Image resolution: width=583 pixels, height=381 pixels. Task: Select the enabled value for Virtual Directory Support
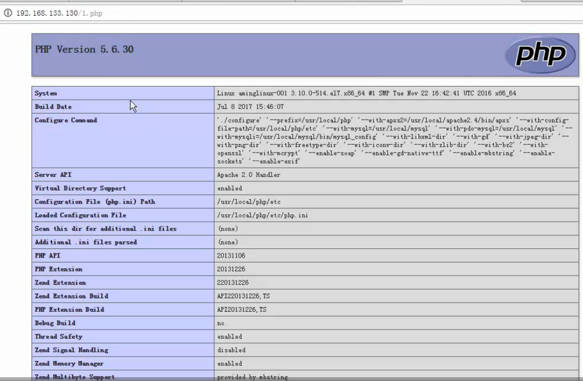click(x=230, y=188)
